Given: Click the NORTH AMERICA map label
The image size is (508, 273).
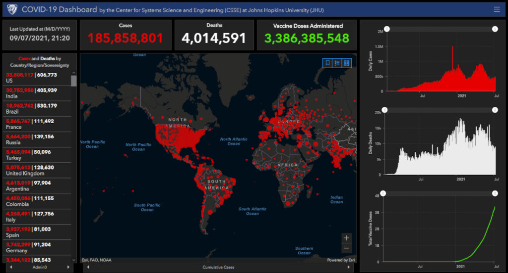Looking at the screenshot, I should point(178,123).
